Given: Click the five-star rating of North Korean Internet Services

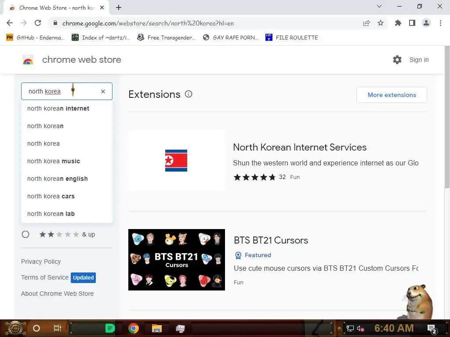Looking at the screenshot, I should tap(254, 177).
